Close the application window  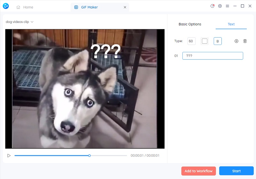pyautogui.click(x=250, y=6)
